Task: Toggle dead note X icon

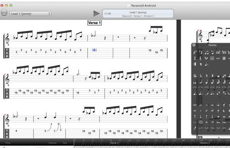Action: pyautogui.click(x=218, y=117)
